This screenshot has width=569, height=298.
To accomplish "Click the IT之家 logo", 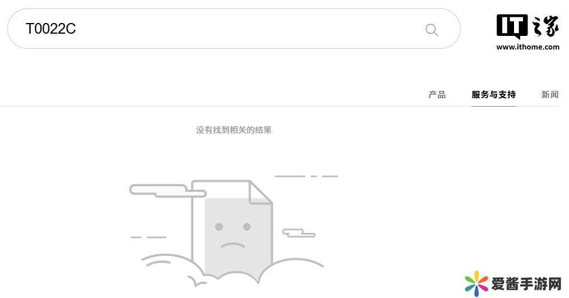I will click(527, 26).
